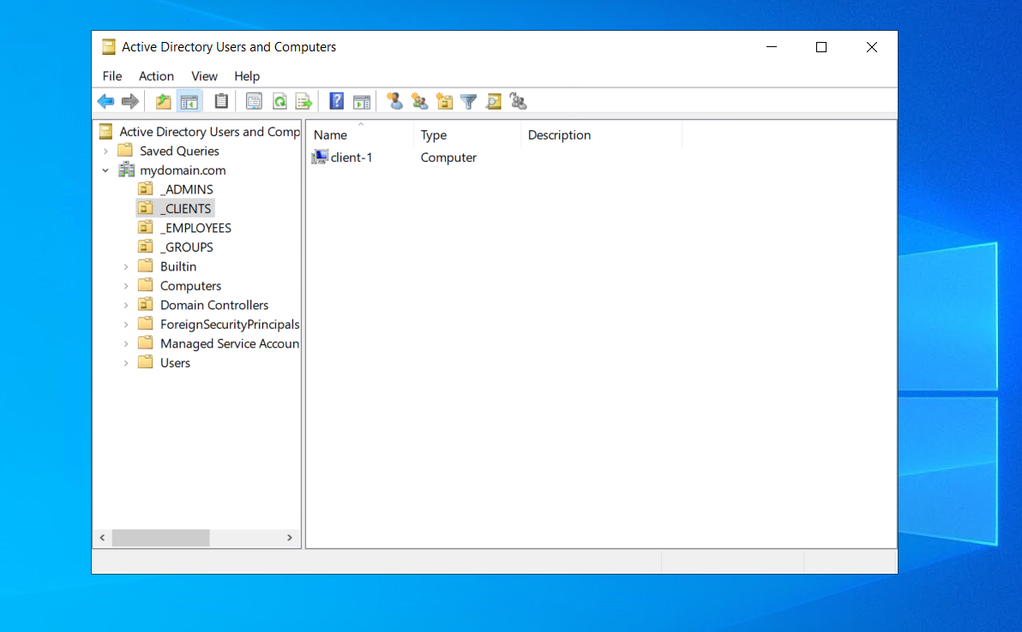
Task: Expand the Users container
Action: 126,363
